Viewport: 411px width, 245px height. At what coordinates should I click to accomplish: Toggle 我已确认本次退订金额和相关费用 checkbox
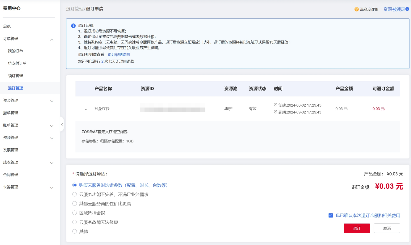331,215
